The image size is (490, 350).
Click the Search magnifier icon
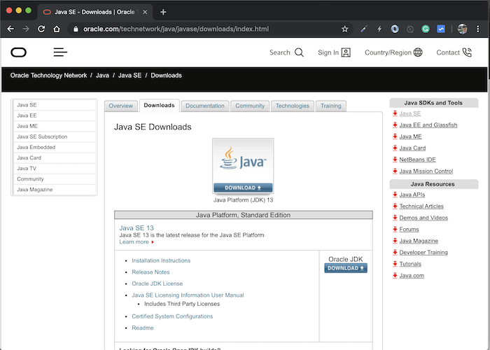coord(299,52)
